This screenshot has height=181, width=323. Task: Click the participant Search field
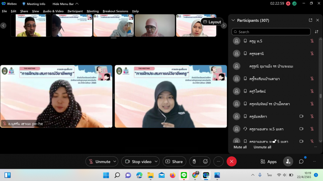(x=271, y=32)
